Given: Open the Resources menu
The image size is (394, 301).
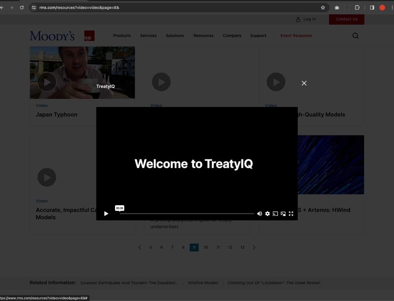Looking at the screenshot, I should 203,36.
